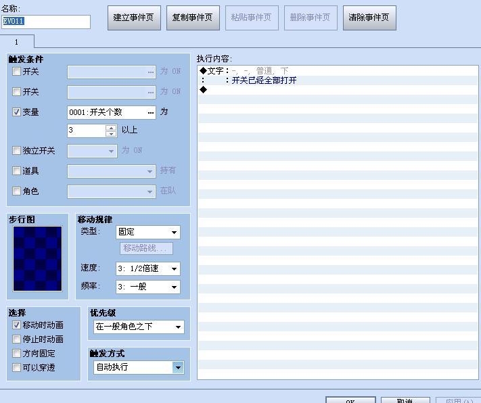This screenshot has height=403, width=481.
Task: Enable the 角色 condition checkbox
Action: click(16, 191)
